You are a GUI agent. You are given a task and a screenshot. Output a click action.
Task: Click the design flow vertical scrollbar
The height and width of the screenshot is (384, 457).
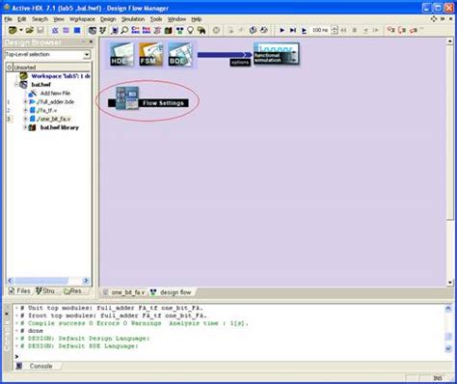(x=449, y=132)
